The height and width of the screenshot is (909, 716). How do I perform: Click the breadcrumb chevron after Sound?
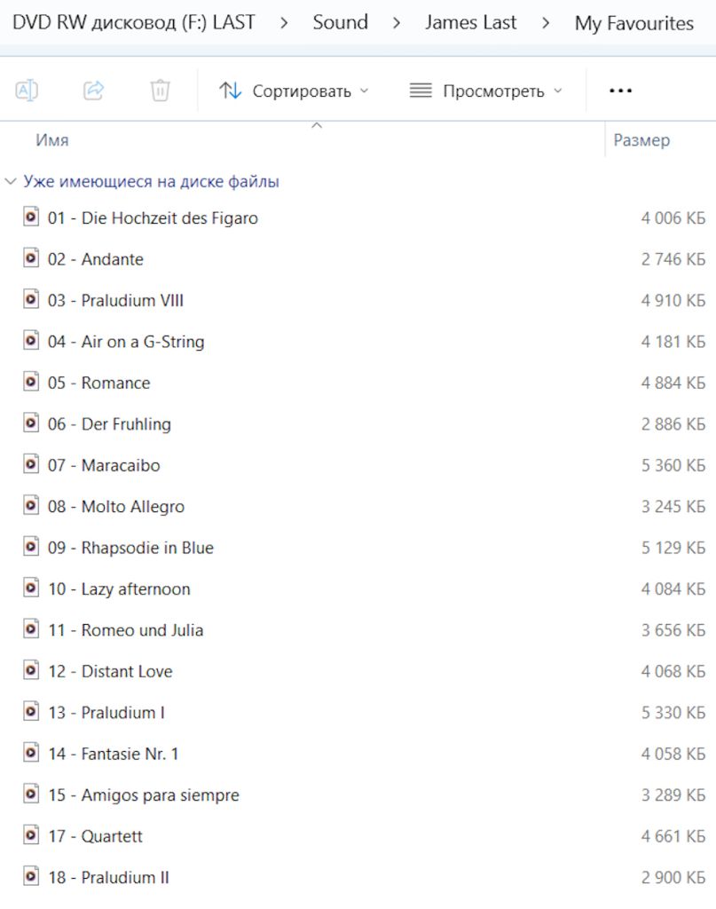coord(397,23)
